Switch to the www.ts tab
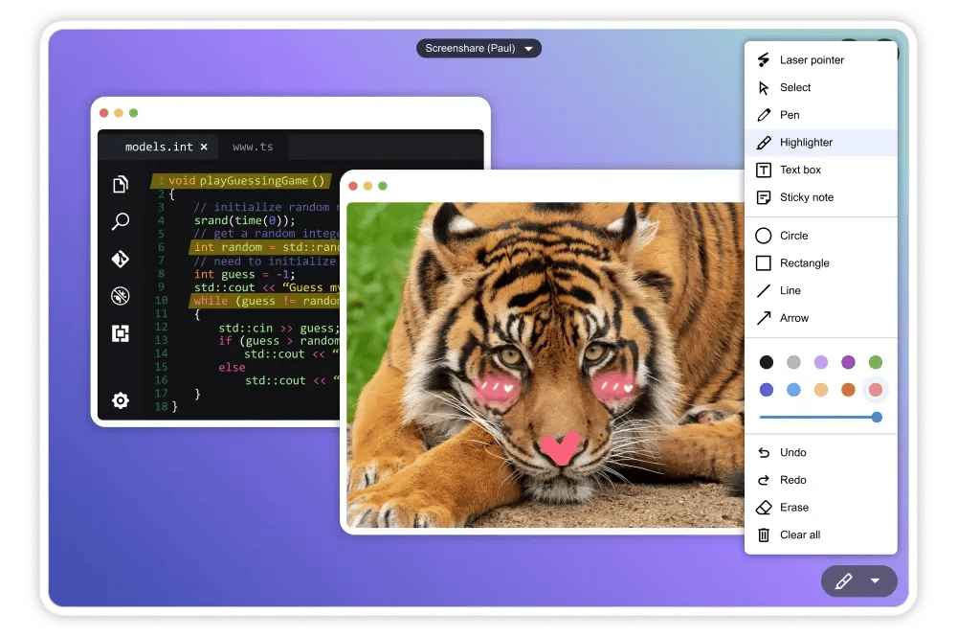Screen dimensions: 957x637 pyautogui.click(x=253, y=147)
